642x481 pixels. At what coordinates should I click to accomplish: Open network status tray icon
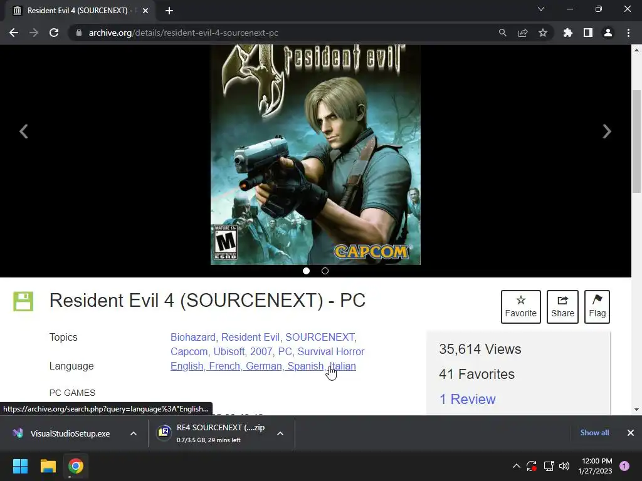[x=549, y=466]
